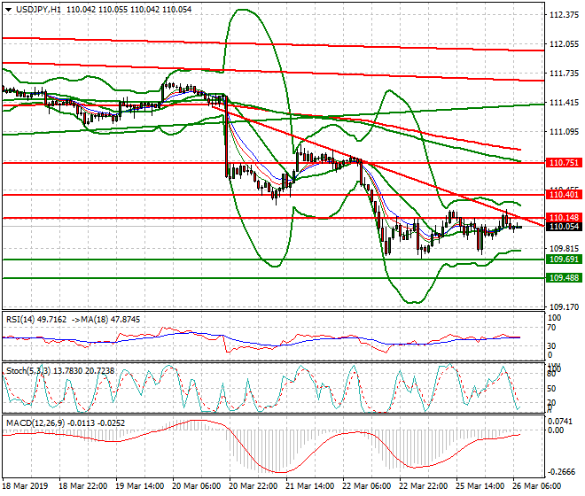
Task: Click the 21 Mar 14:00 time label
Action: (x=309, y=486)
